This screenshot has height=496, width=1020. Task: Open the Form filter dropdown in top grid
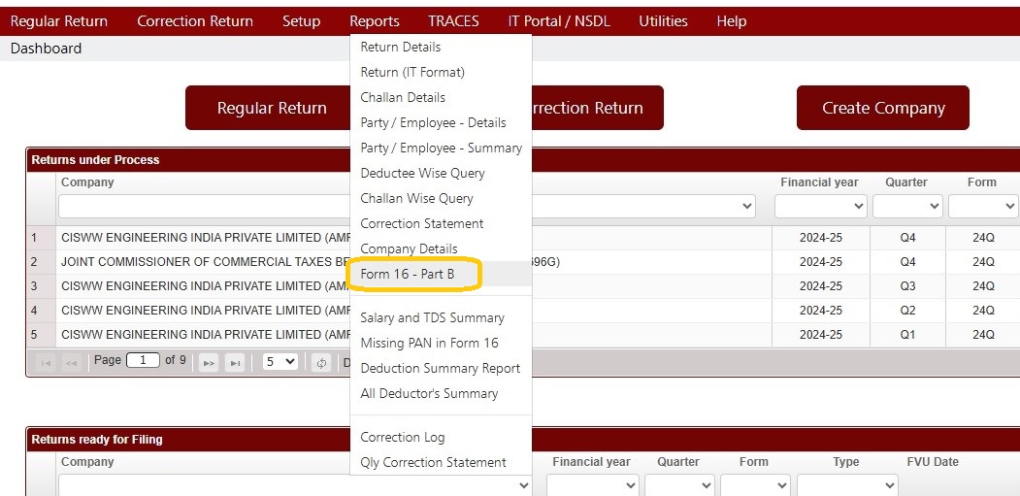983,207
